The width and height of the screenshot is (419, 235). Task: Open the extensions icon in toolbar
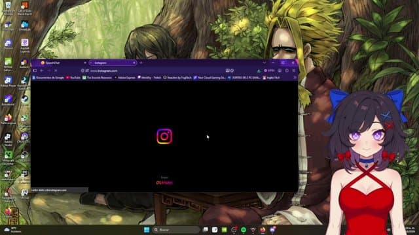(287, 70)
